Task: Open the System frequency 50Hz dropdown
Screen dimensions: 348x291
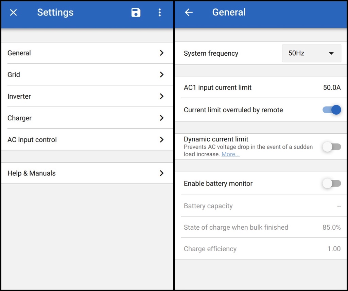Action: click(311, 53)
